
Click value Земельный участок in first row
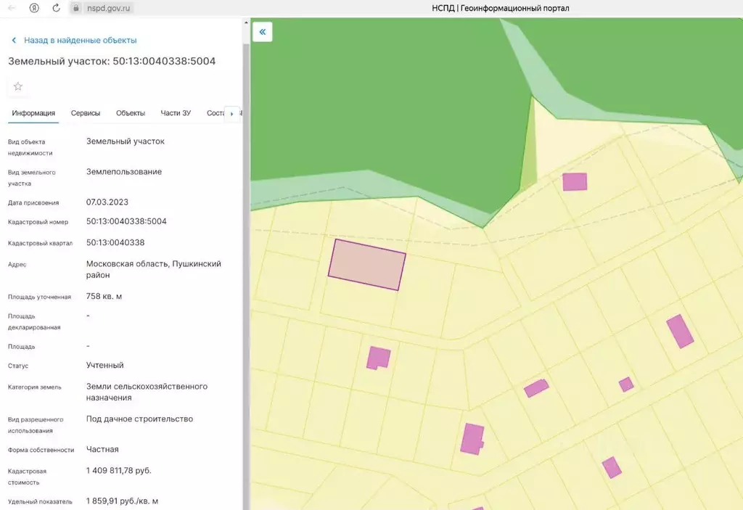[125, 141]
